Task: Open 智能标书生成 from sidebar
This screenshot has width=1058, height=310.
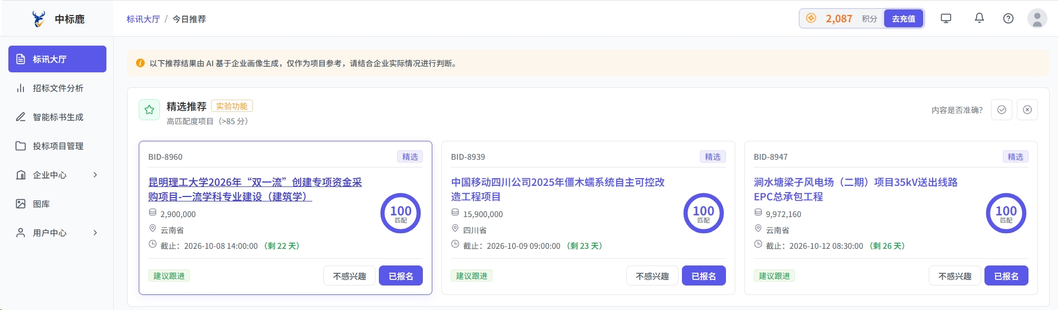Action: click(57, 117)
